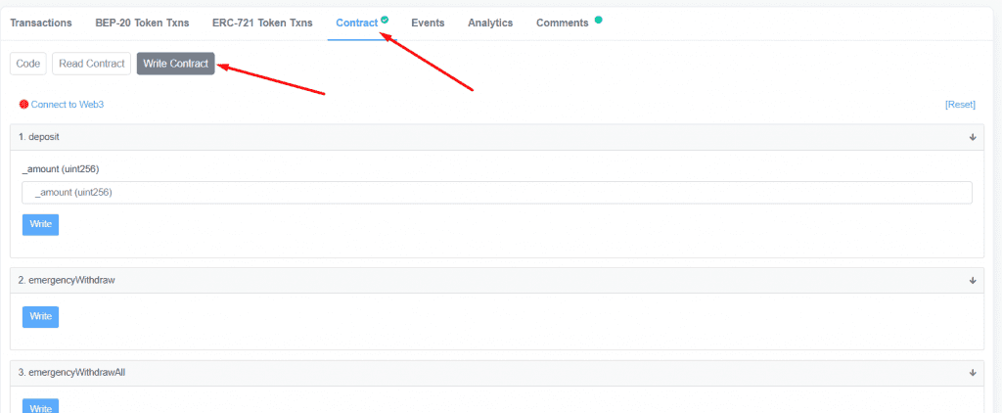Viewport: 1002px width, 413px height.
Task: Collapse the 1. deposit section header
Action: click(497, 137)
